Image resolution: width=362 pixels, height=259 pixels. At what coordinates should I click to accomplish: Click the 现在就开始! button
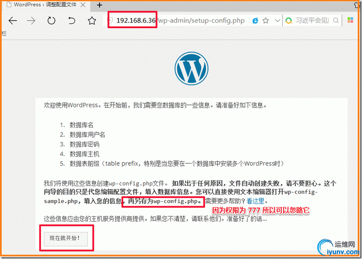coord(66,238)
